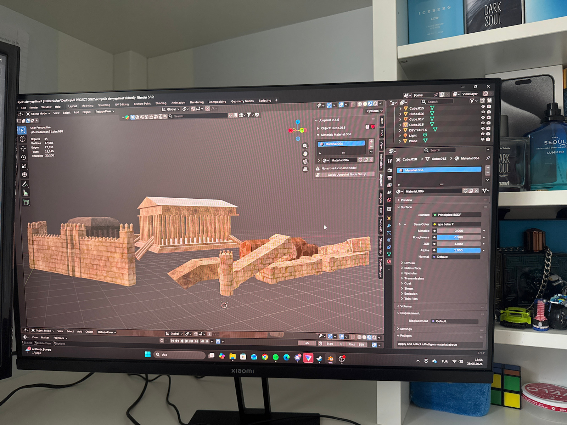Disable Cube.016 in renders via camera icon
567x425 pixels.
pos(489,112)
